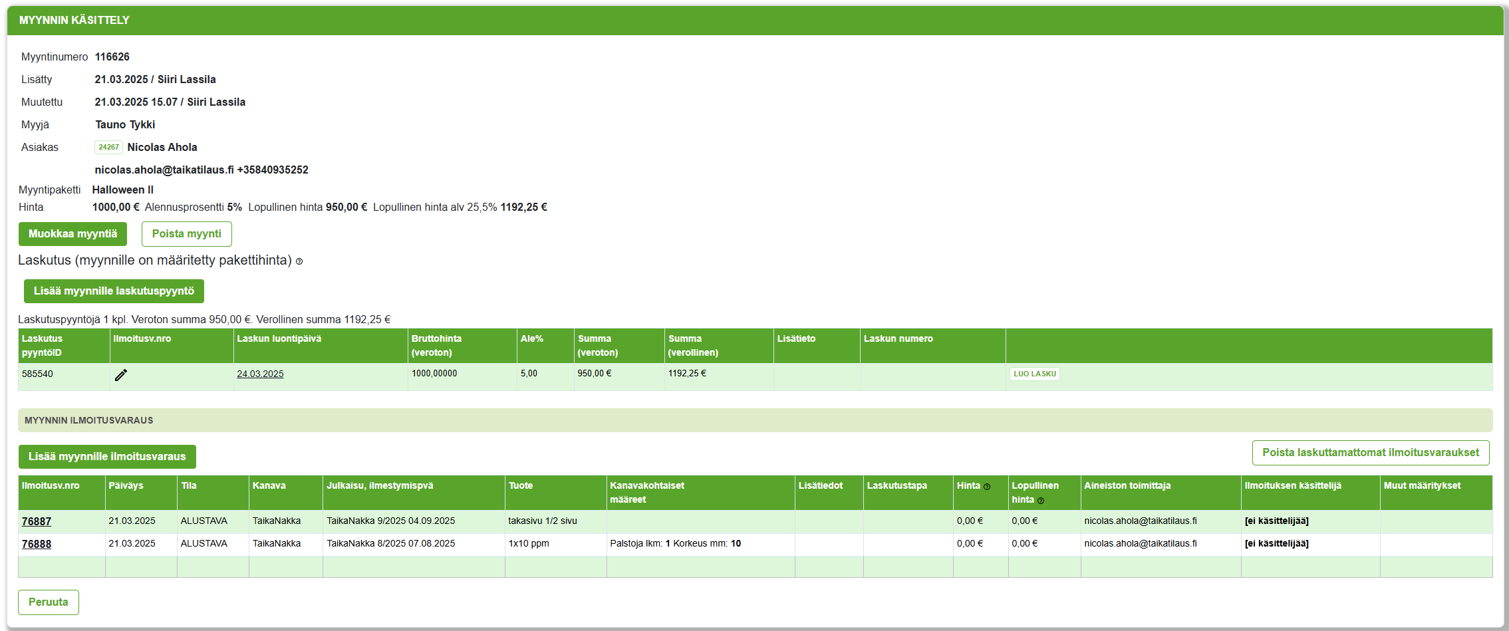Click the billing request ID 585540 cell
1509x631 pixels.
(37, 374)
